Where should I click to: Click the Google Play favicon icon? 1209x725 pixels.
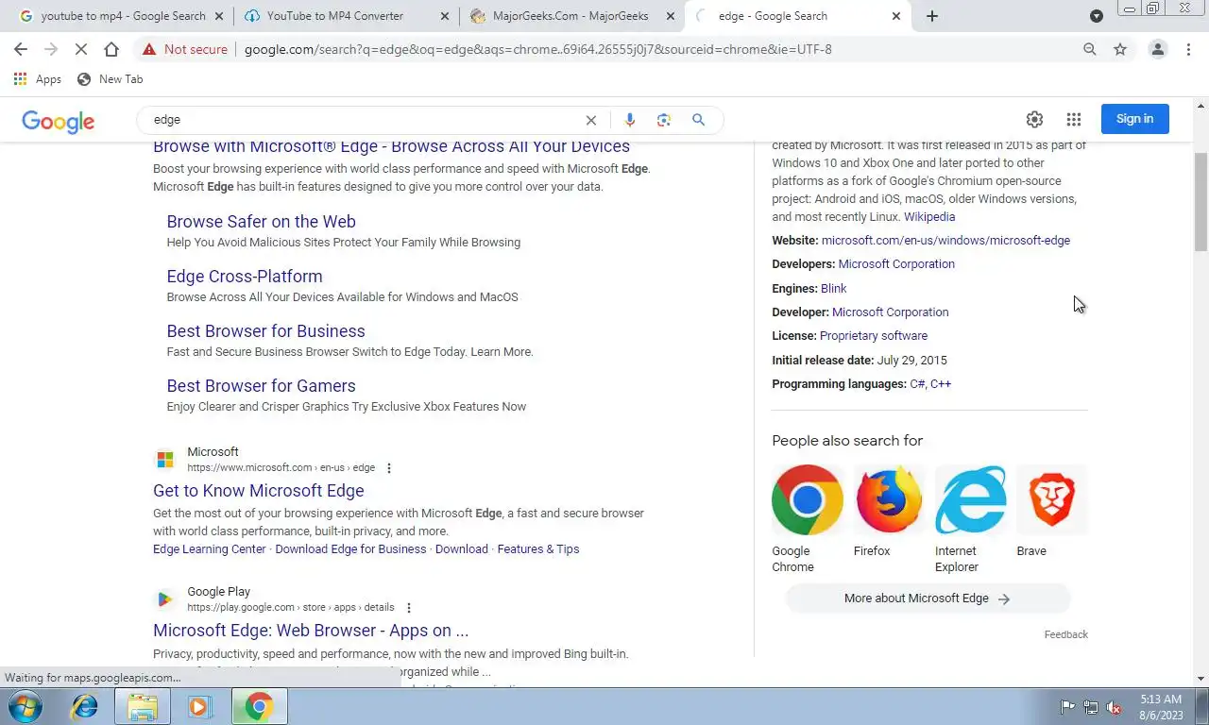click(x=165, y=599)
